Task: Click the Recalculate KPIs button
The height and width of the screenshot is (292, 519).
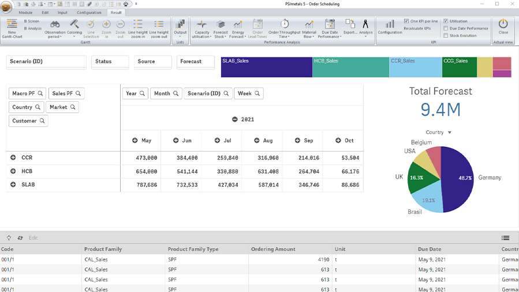Action: point(417,28)
